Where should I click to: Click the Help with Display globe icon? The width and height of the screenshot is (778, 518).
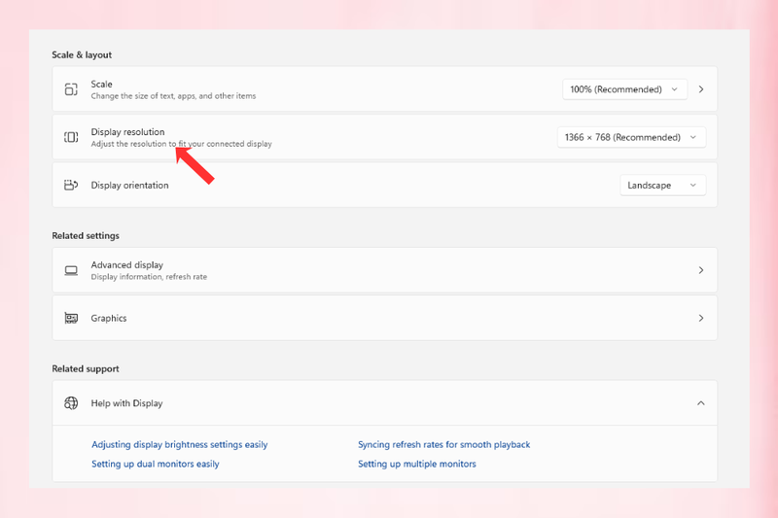coord(71,403)
